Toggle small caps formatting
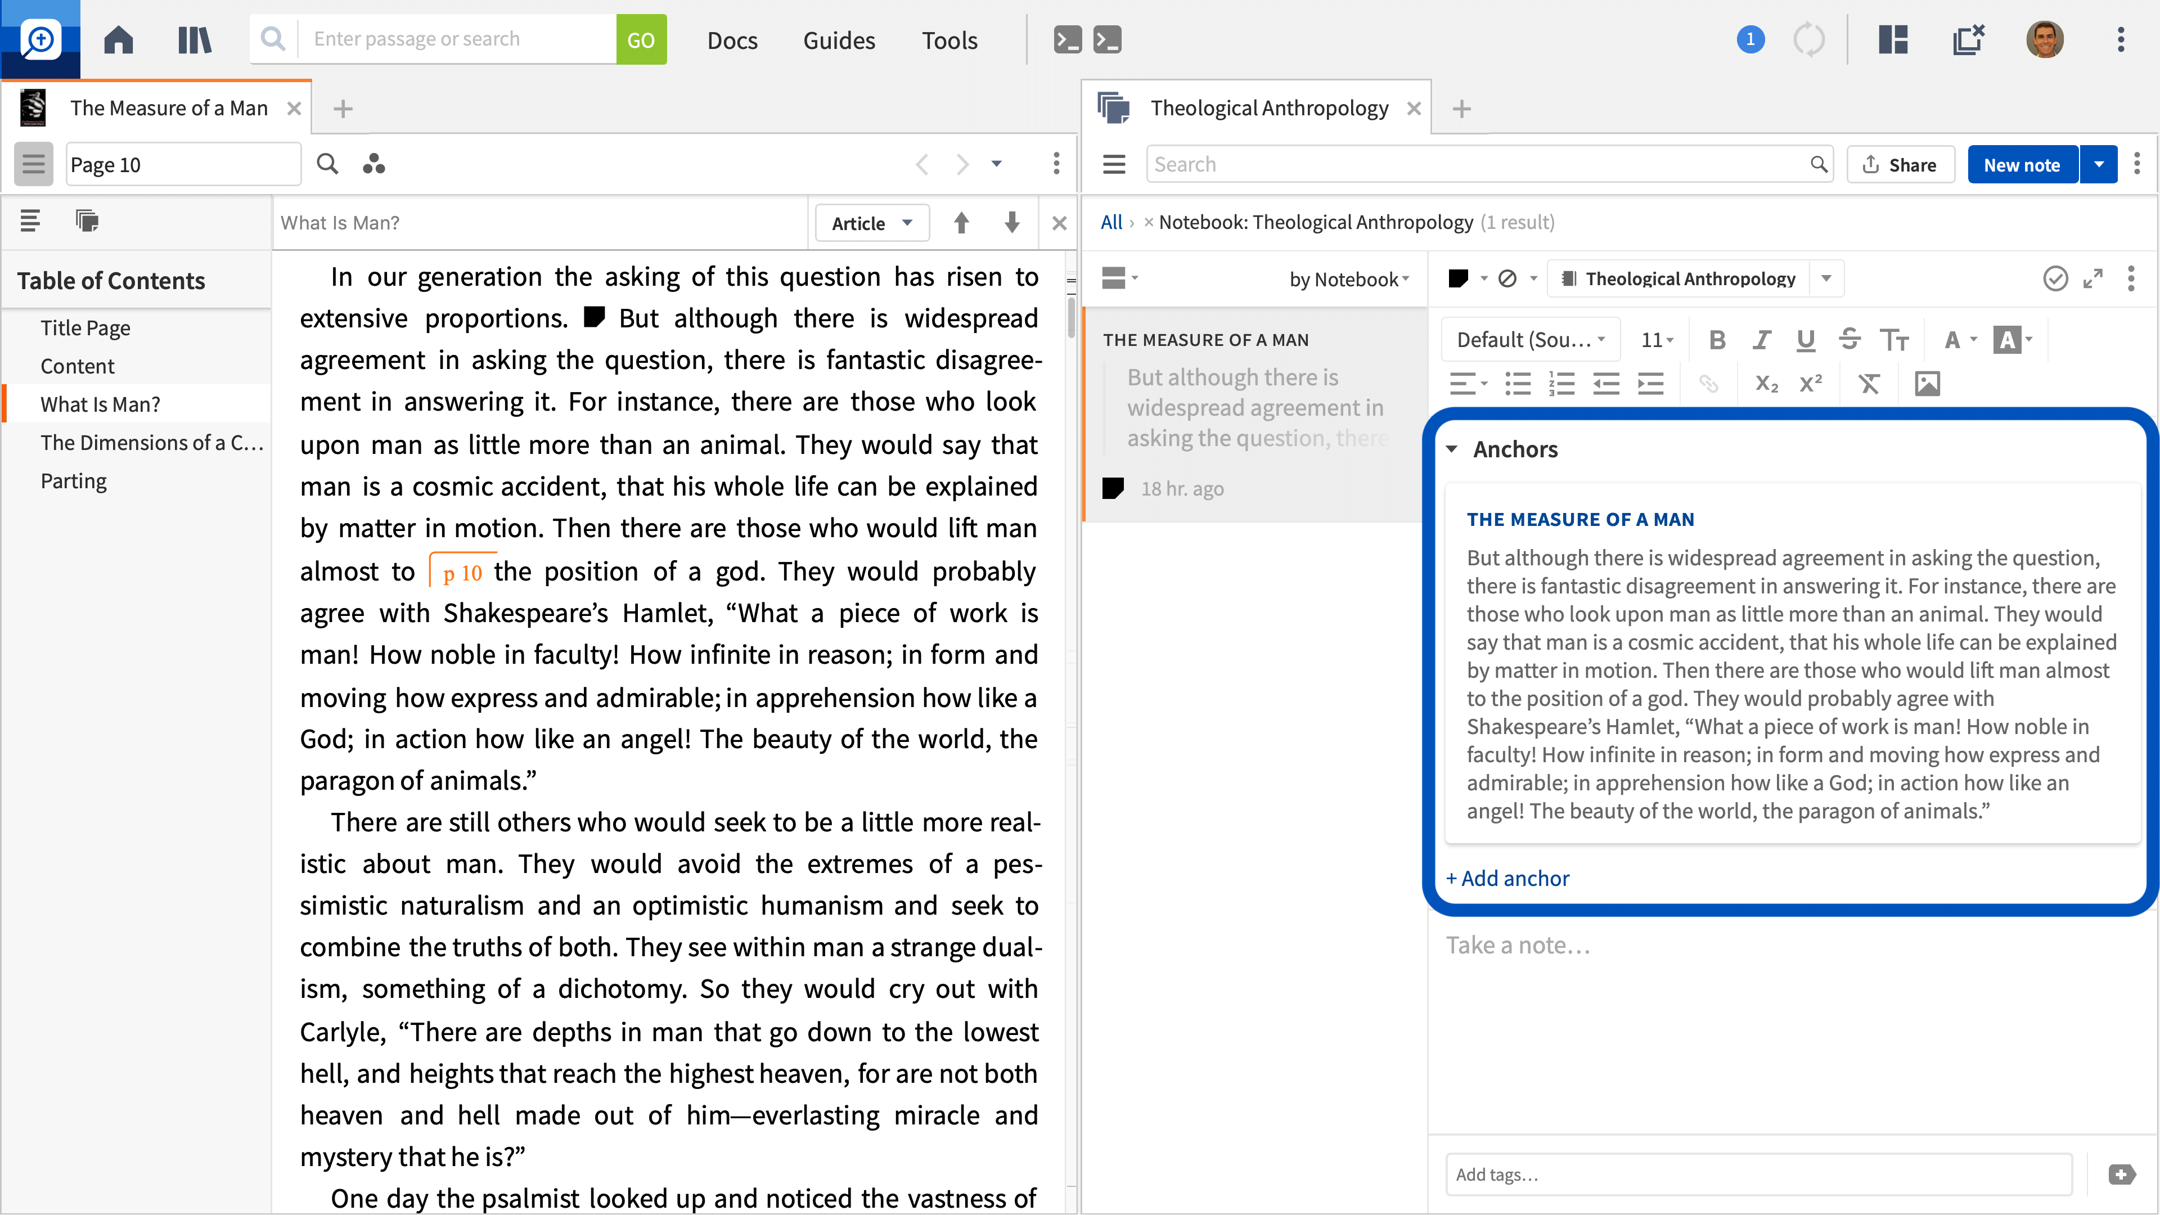2160x1215 pixels. [1893, 340]
